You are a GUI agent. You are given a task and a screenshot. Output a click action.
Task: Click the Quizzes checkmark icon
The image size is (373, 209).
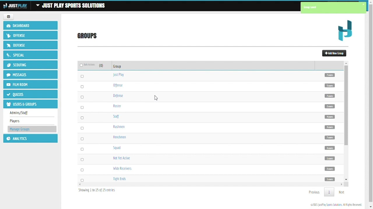tap(8, 94)
